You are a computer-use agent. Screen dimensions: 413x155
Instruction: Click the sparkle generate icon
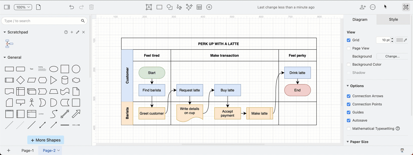(189, 7)
